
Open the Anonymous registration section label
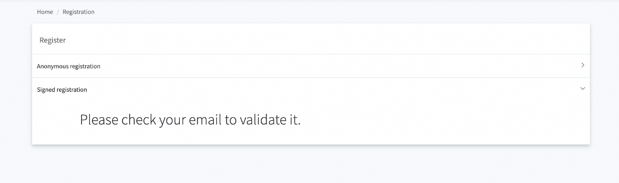[x=68, y=66]
